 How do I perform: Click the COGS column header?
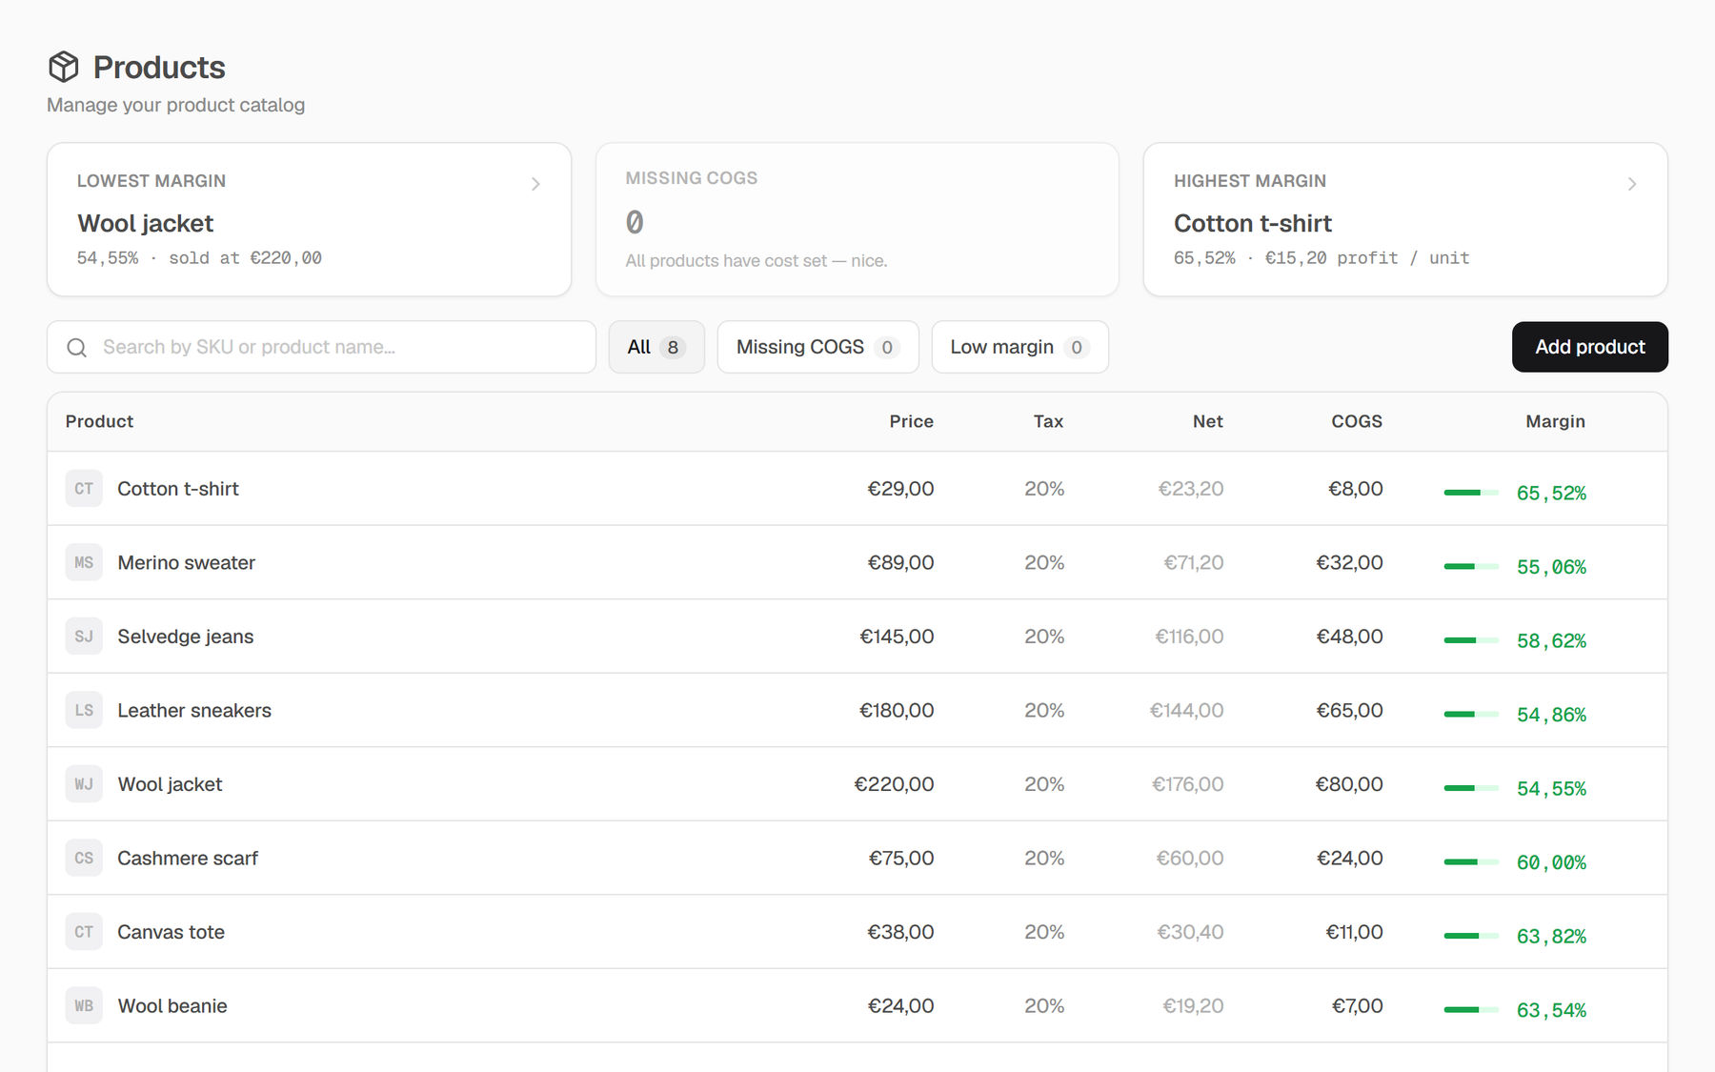[1356, 421]
